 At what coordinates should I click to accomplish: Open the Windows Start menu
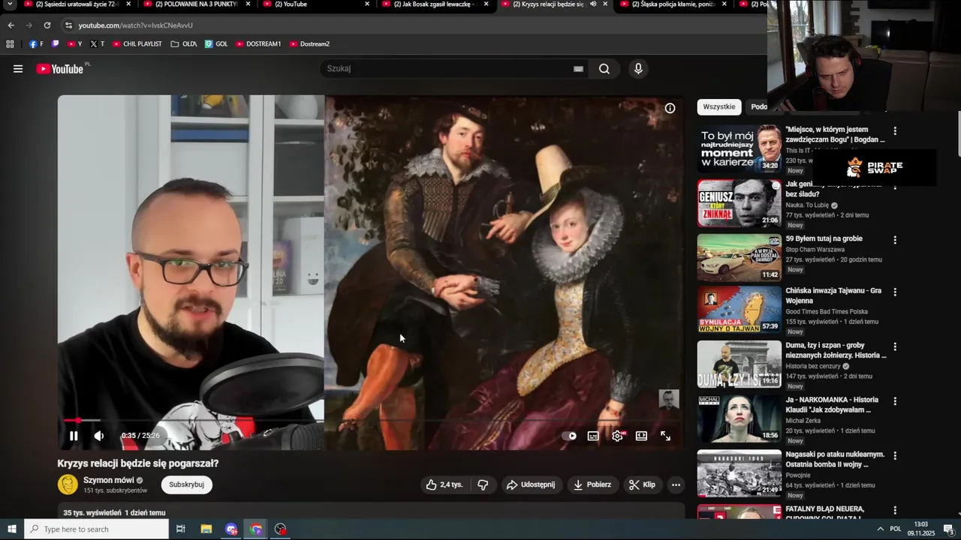(x=11, y=529)
